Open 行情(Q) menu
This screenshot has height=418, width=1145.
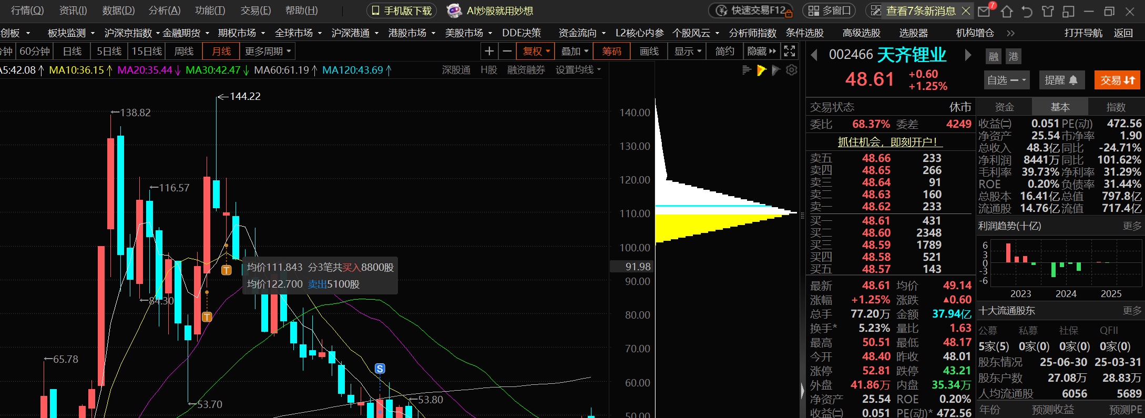(x=27, y=11)
